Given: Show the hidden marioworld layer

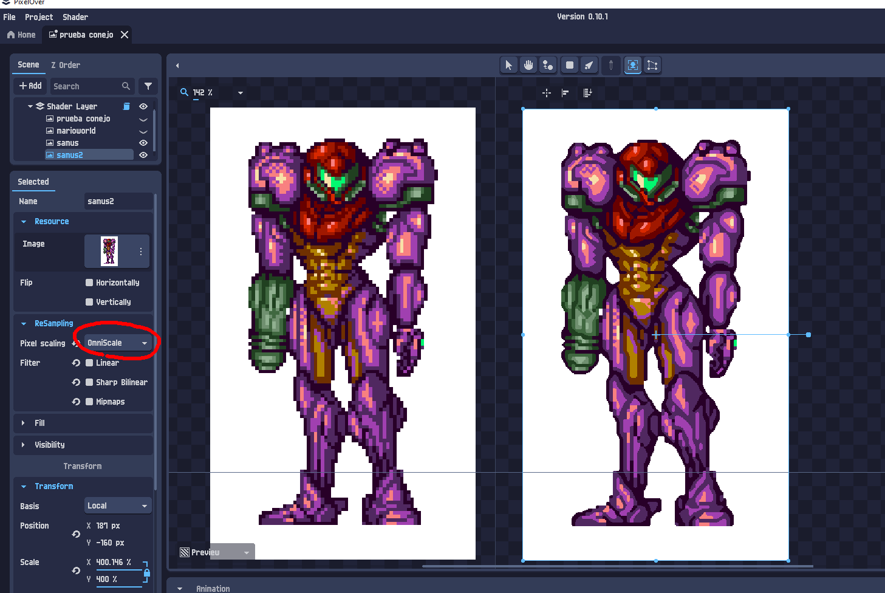Looking at the screenshot, I should [x=143, y=131].
